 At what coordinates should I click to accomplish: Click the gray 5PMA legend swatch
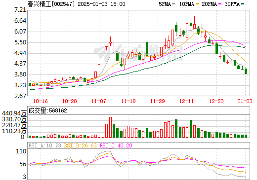pyautogui.click(x=173, y=4)
